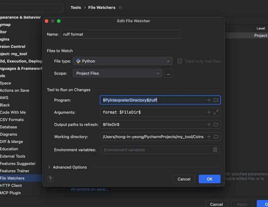Image resolution: width=268 pixels, height=207 pixels.
Task: Select Version Control in settings sidebar
Action: [12, 46]
